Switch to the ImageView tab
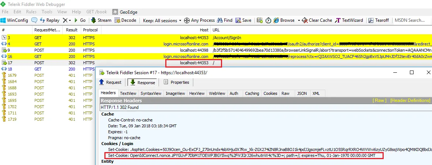The image size is (432, 165). (175, 93)
